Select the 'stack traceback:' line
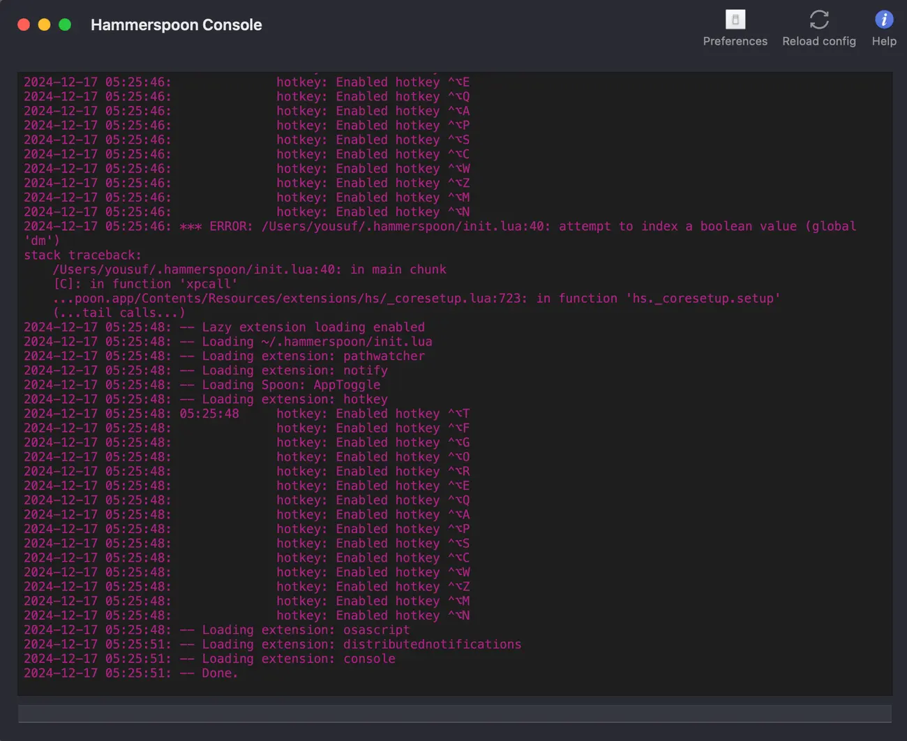Image resolution: width=907 pixels, height=741 pixels. (x=82, y=255)
